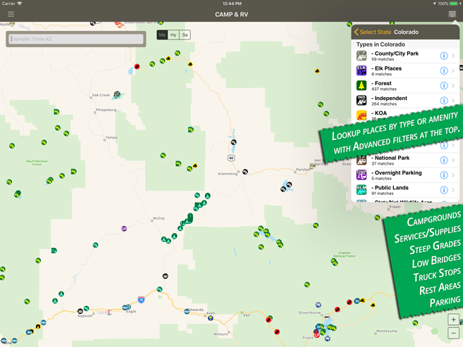Zoom in the map with plus button

pyautogui.click(x=453, y=320)
